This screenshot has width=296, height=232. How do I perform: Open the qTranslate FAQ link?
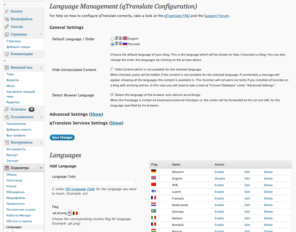(177, 16)
